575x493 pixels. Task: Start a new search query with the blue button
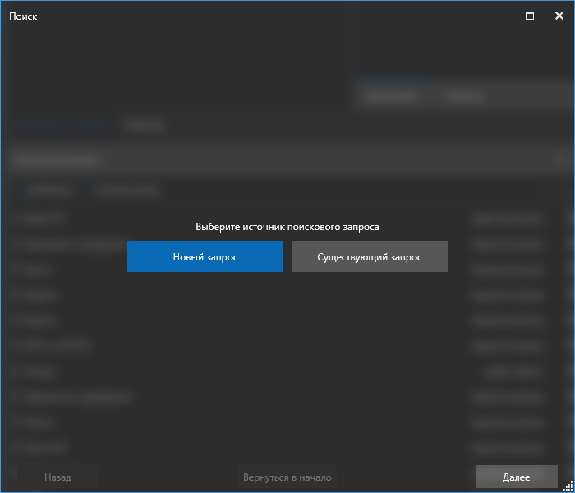click(x=205, y=256)
